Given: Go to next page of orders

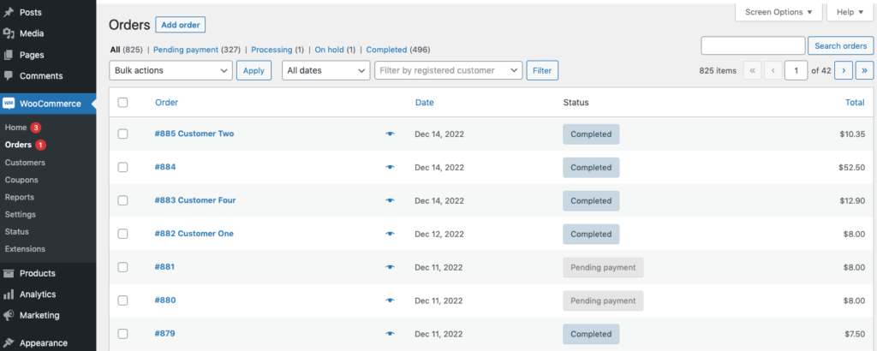Looking at the screenshot, I should tap(844, 70).
